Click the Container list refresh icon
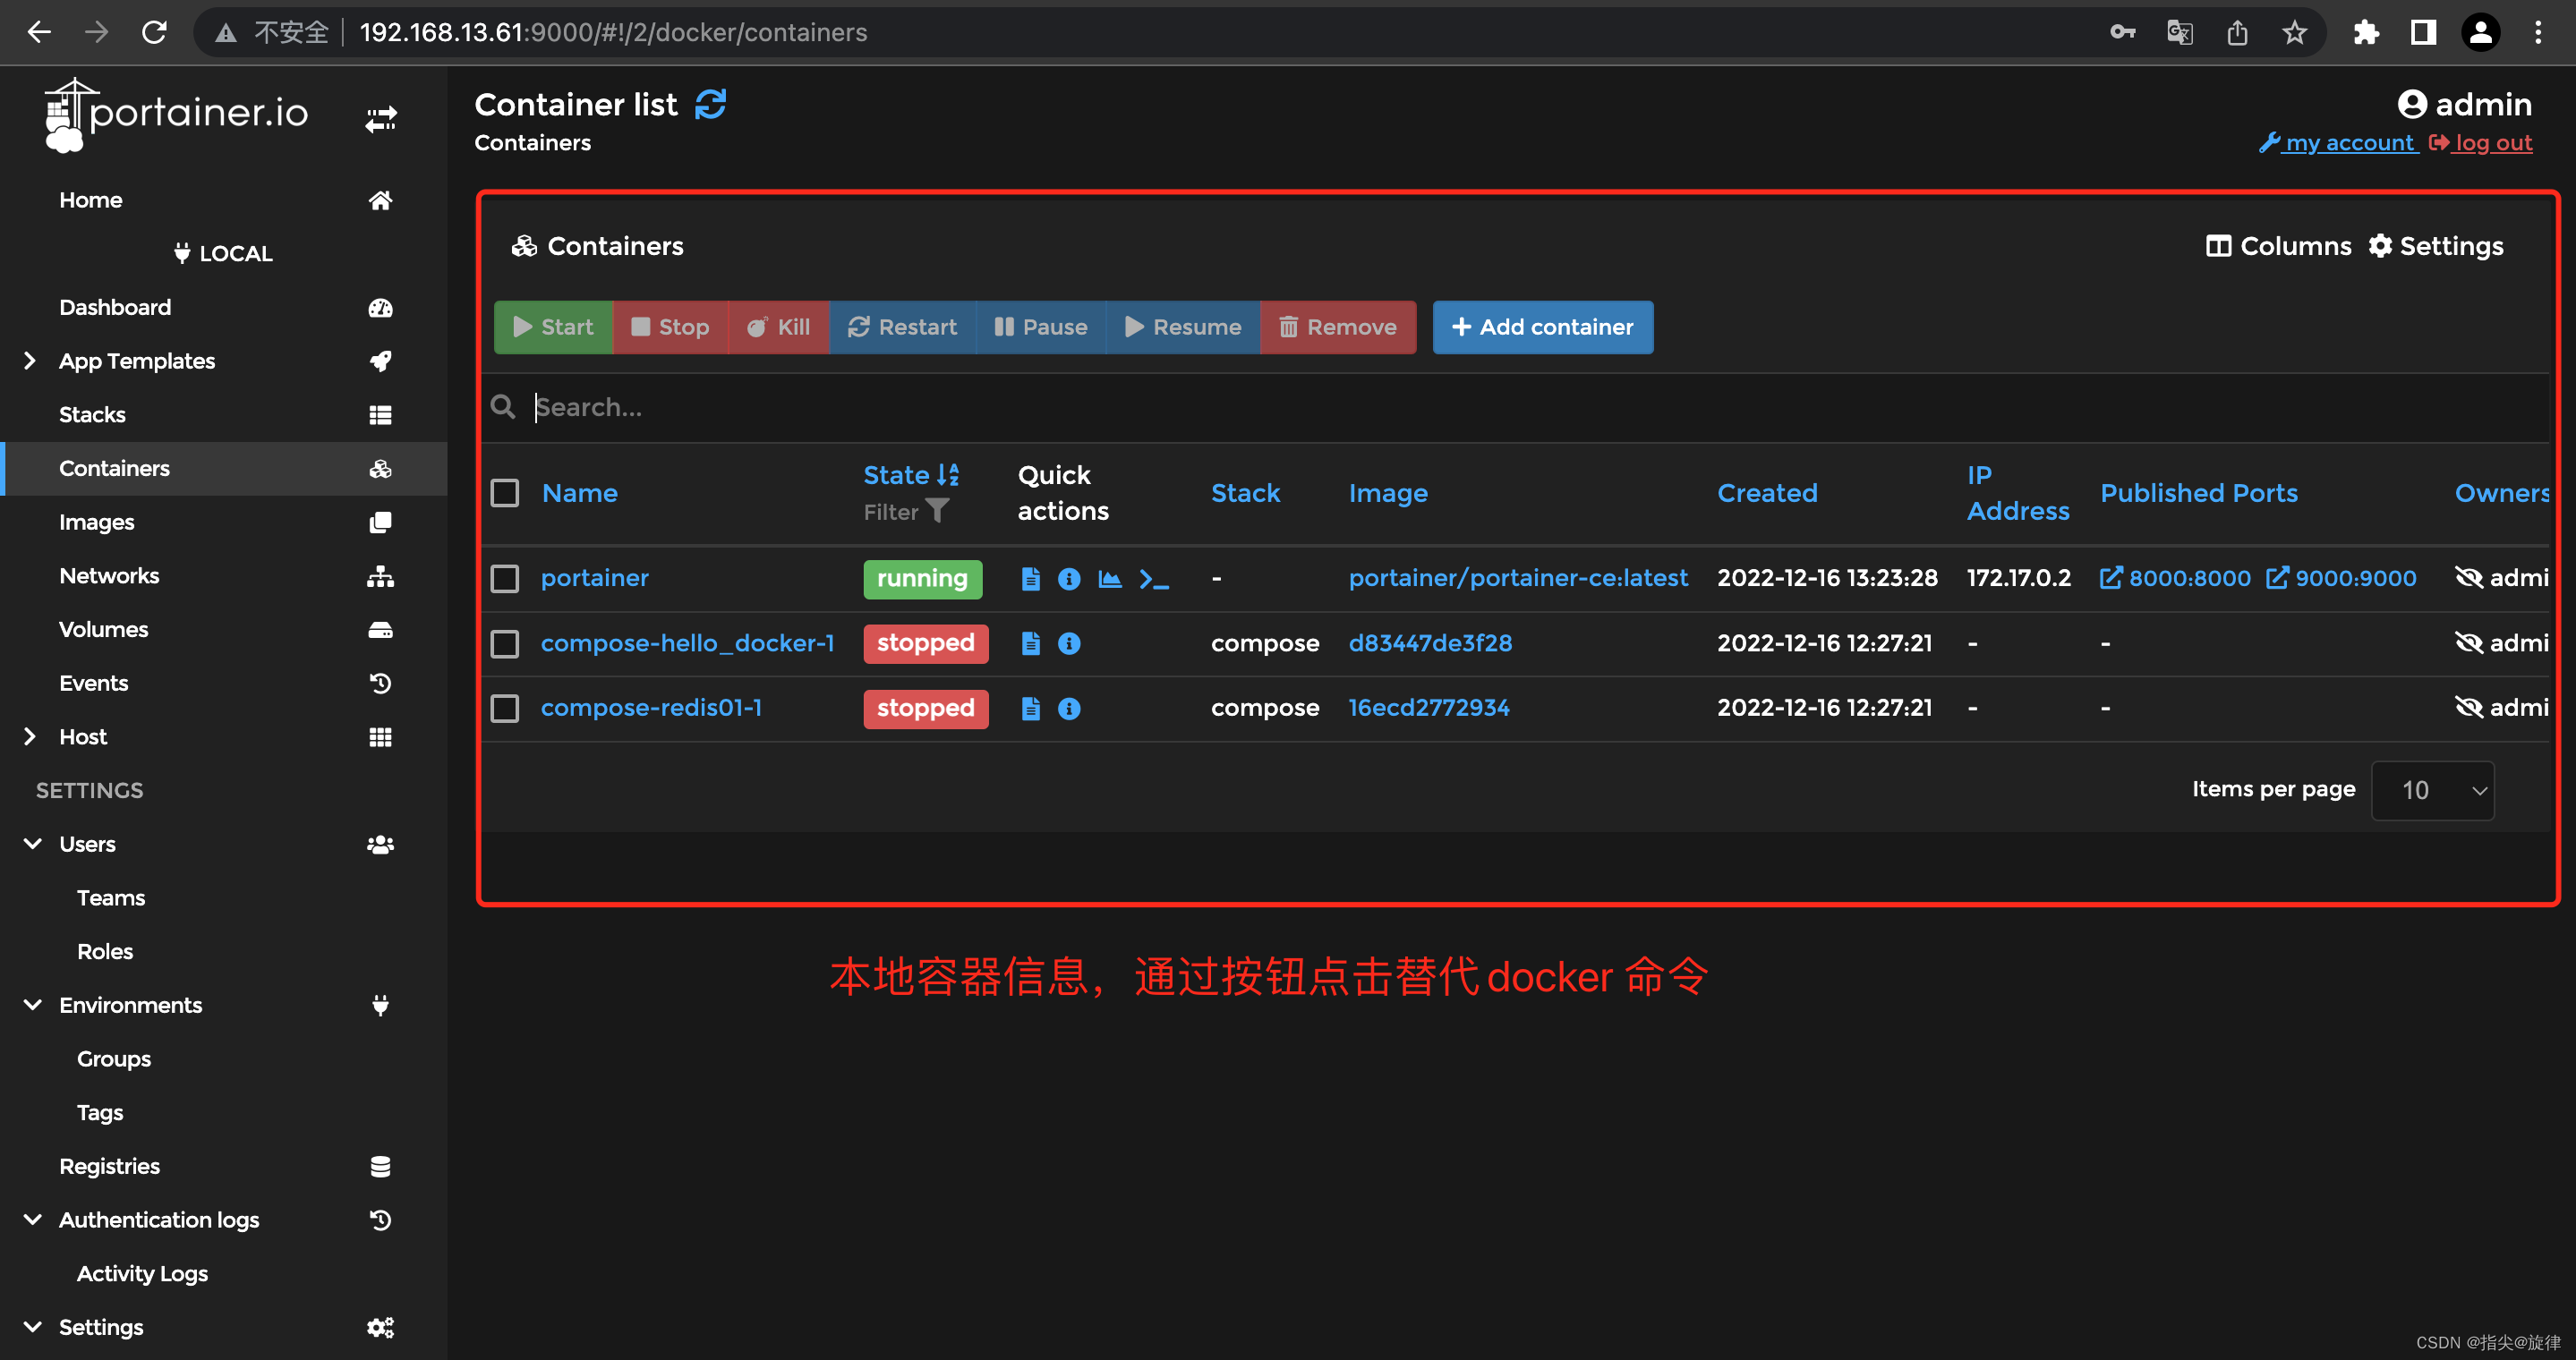Viewport: 2576px width, 1360px height. pos(710,104)
